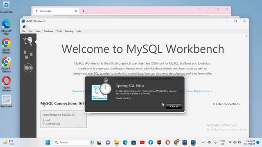Open the UPS app in taskbar
This screenshot has width=262, height=147.
(159, 143)
